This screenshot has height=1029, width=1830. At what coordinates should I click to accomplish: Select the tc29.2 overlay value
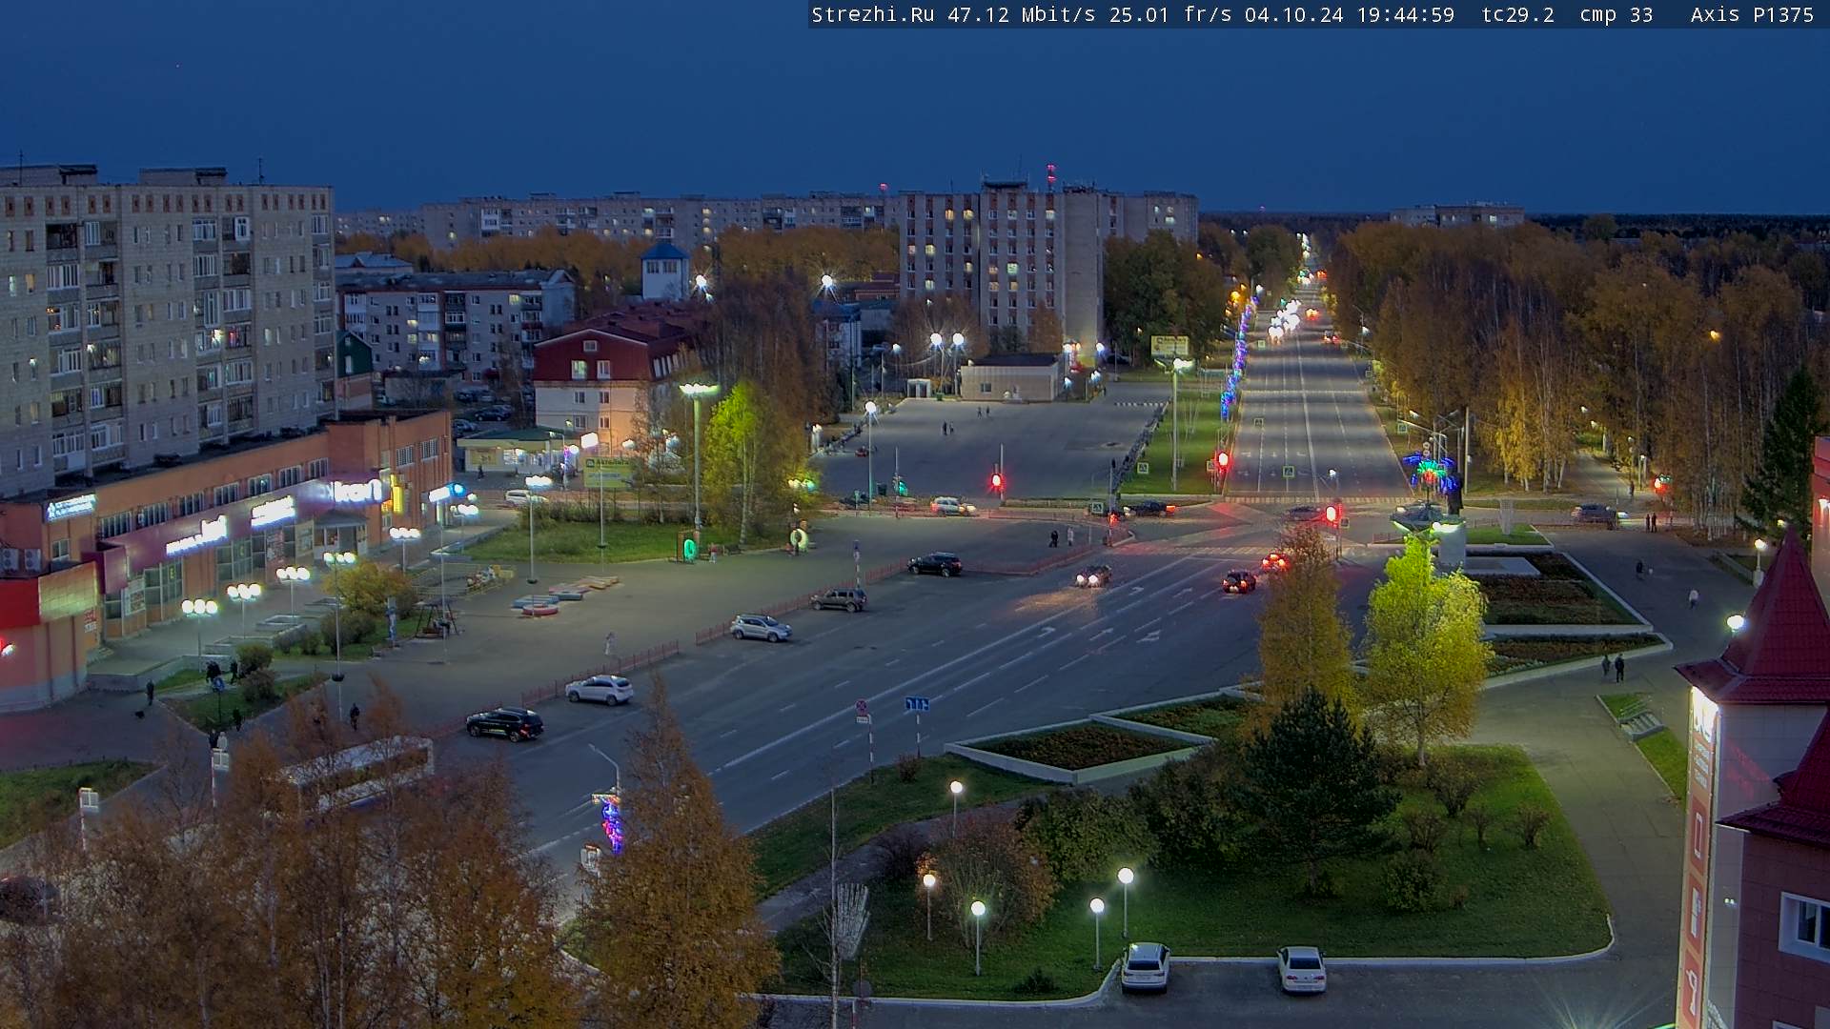(1517, 14)
